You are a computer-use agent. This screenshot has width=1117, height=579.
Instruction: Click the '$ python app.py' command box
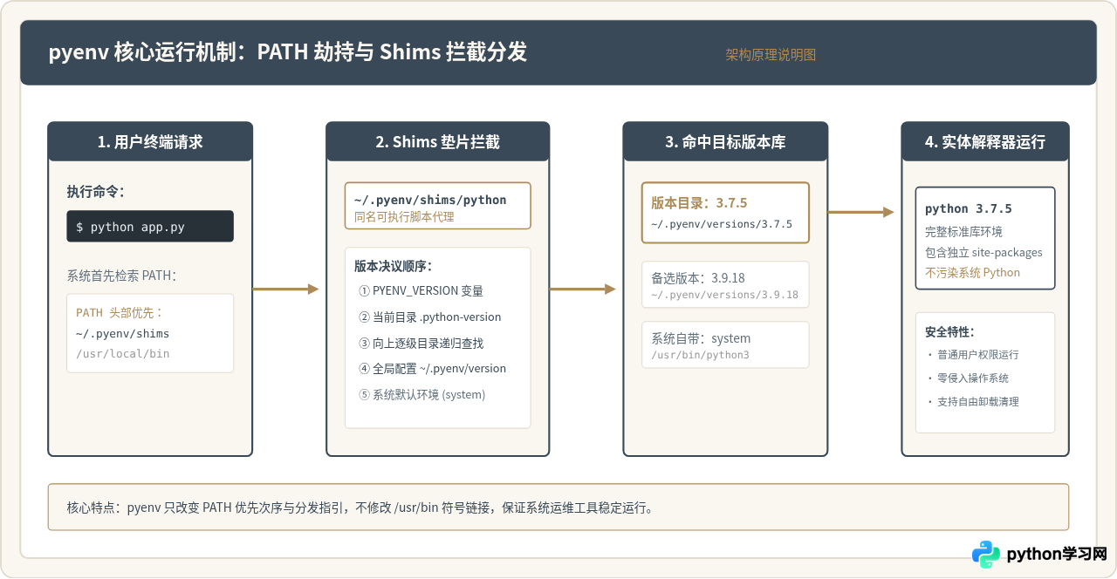pyautogui.click(x=150, y=226)
